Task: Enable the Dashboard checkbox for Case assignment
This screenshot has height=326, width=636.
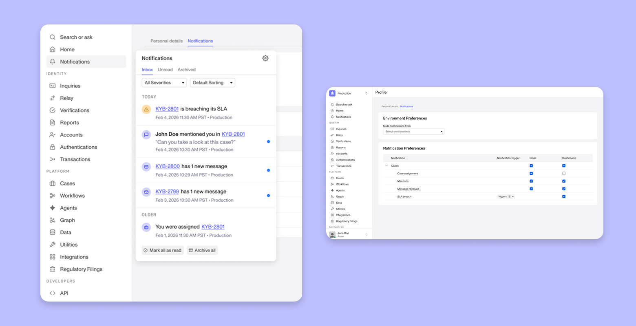Action: pyautogui.click(x=564, y=174)
